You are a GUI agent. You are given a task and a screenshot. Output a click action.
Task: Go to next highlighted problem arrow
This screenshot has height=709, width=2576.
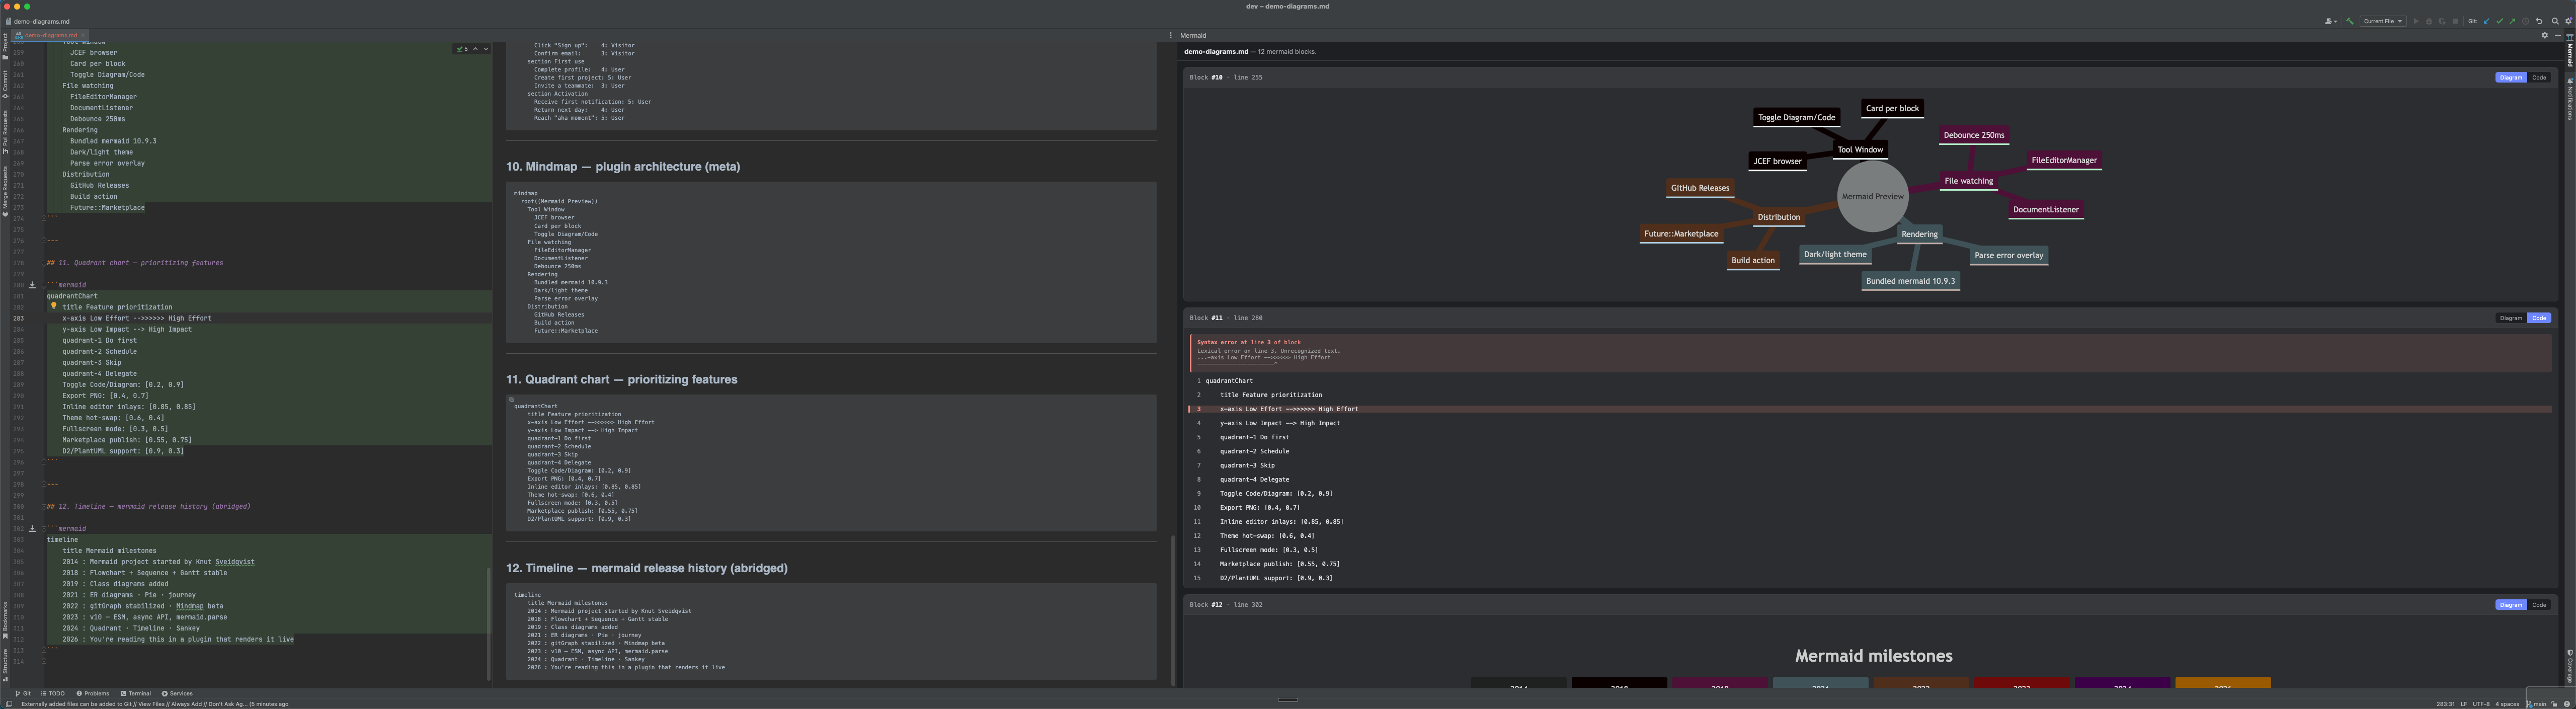pyautogui.click(x=486, y=49)
